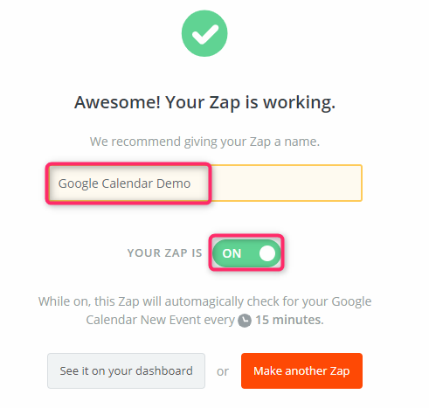The width and height of the screenshot is (429, 408).
Task: Click the 15 minutes interval text
Action: click(x=289, y=320)
